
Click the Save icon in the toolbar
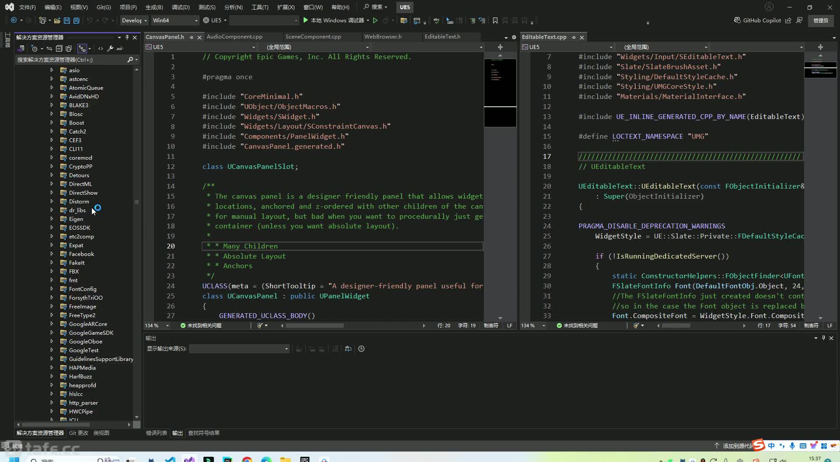tap(66, 21)
